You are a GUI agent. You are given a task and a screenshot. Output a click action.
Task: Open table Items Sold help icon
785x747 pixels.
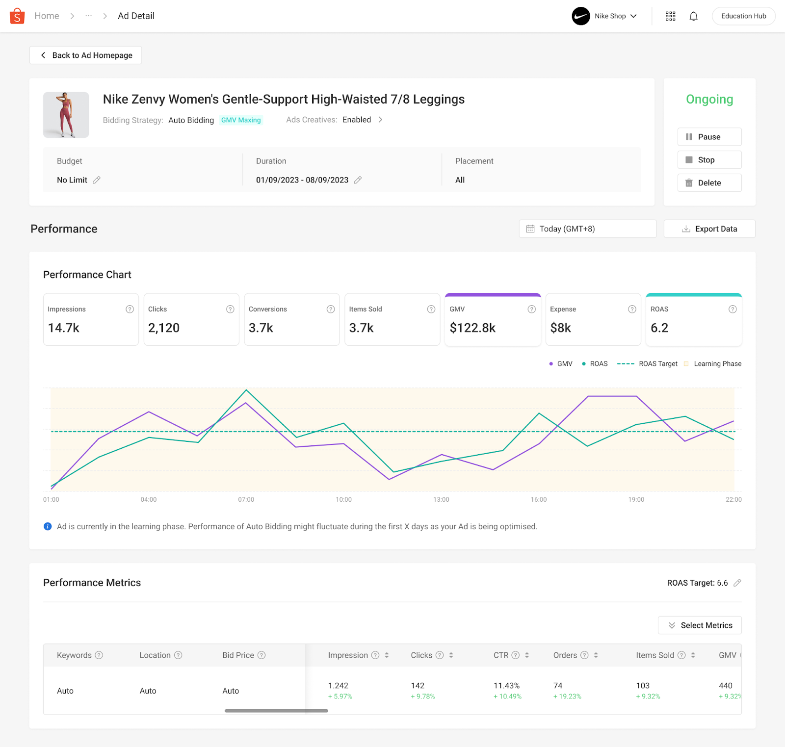tap(681, 655)
